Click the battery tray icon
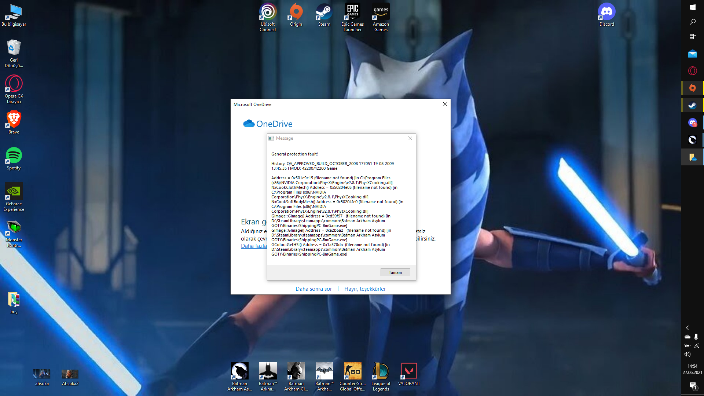The image size is (704, 396). [687, 345]
